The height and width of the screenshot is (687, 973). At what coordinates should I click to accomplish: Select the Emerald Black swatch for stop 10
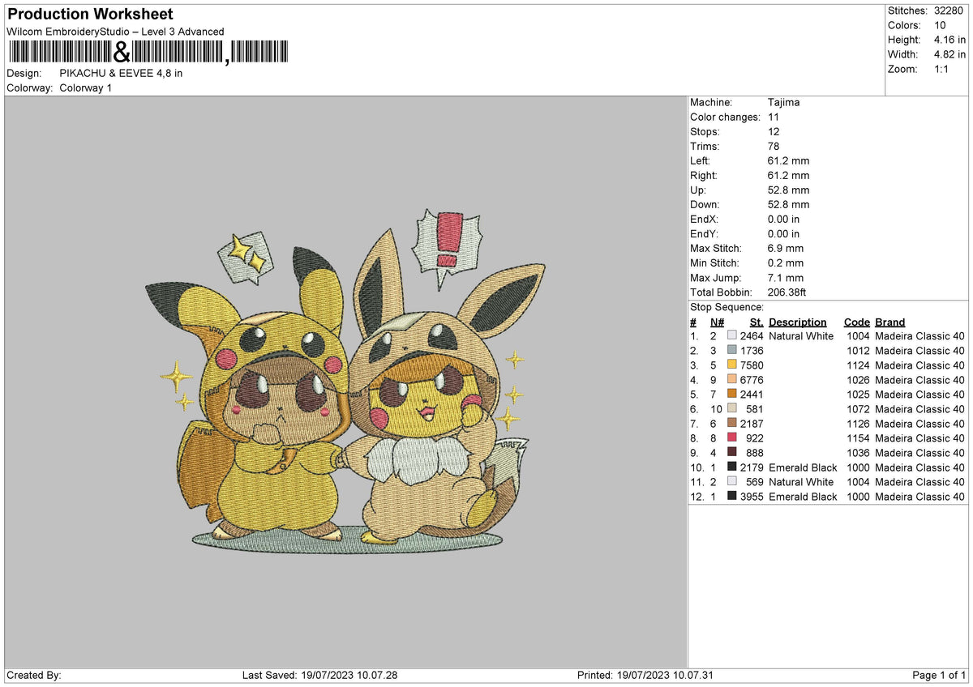pos(734,467)
